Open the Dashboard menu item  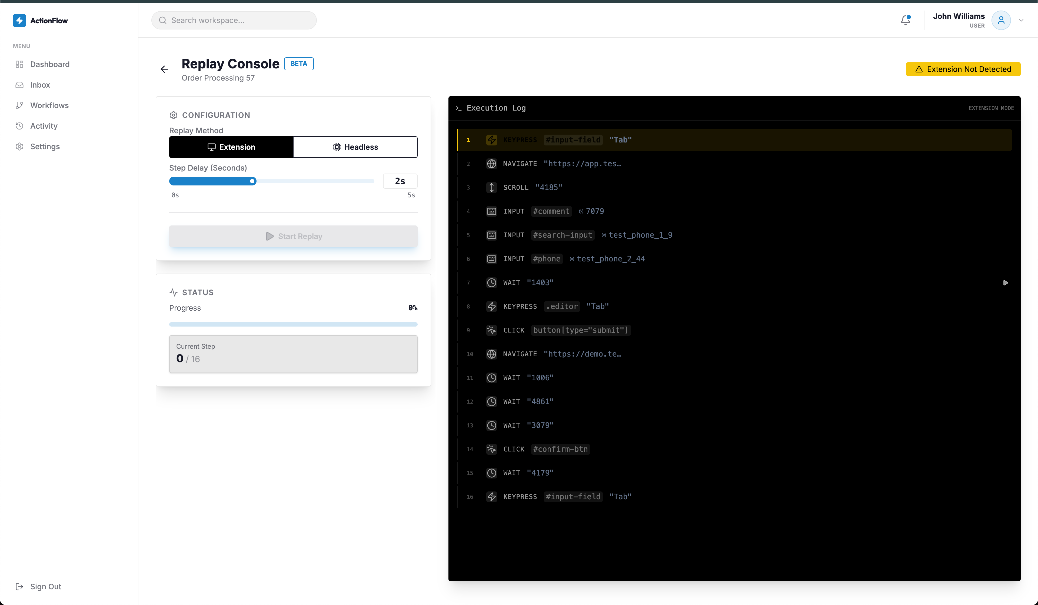(49, 64)
